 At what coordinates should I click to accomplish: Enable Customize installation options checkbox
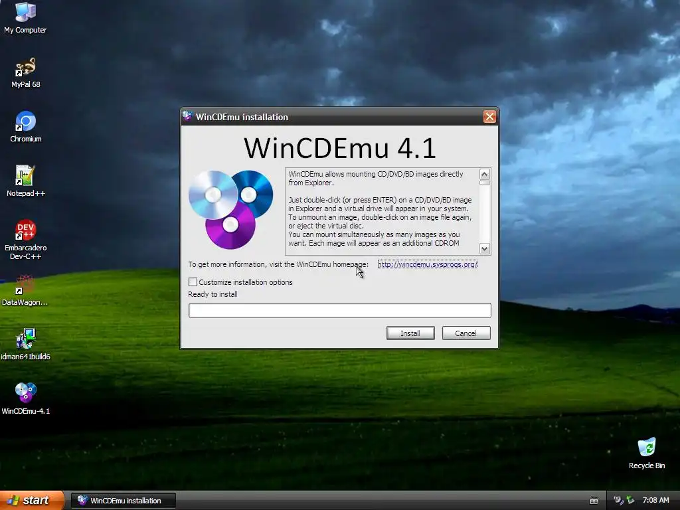tap(193, 282)
